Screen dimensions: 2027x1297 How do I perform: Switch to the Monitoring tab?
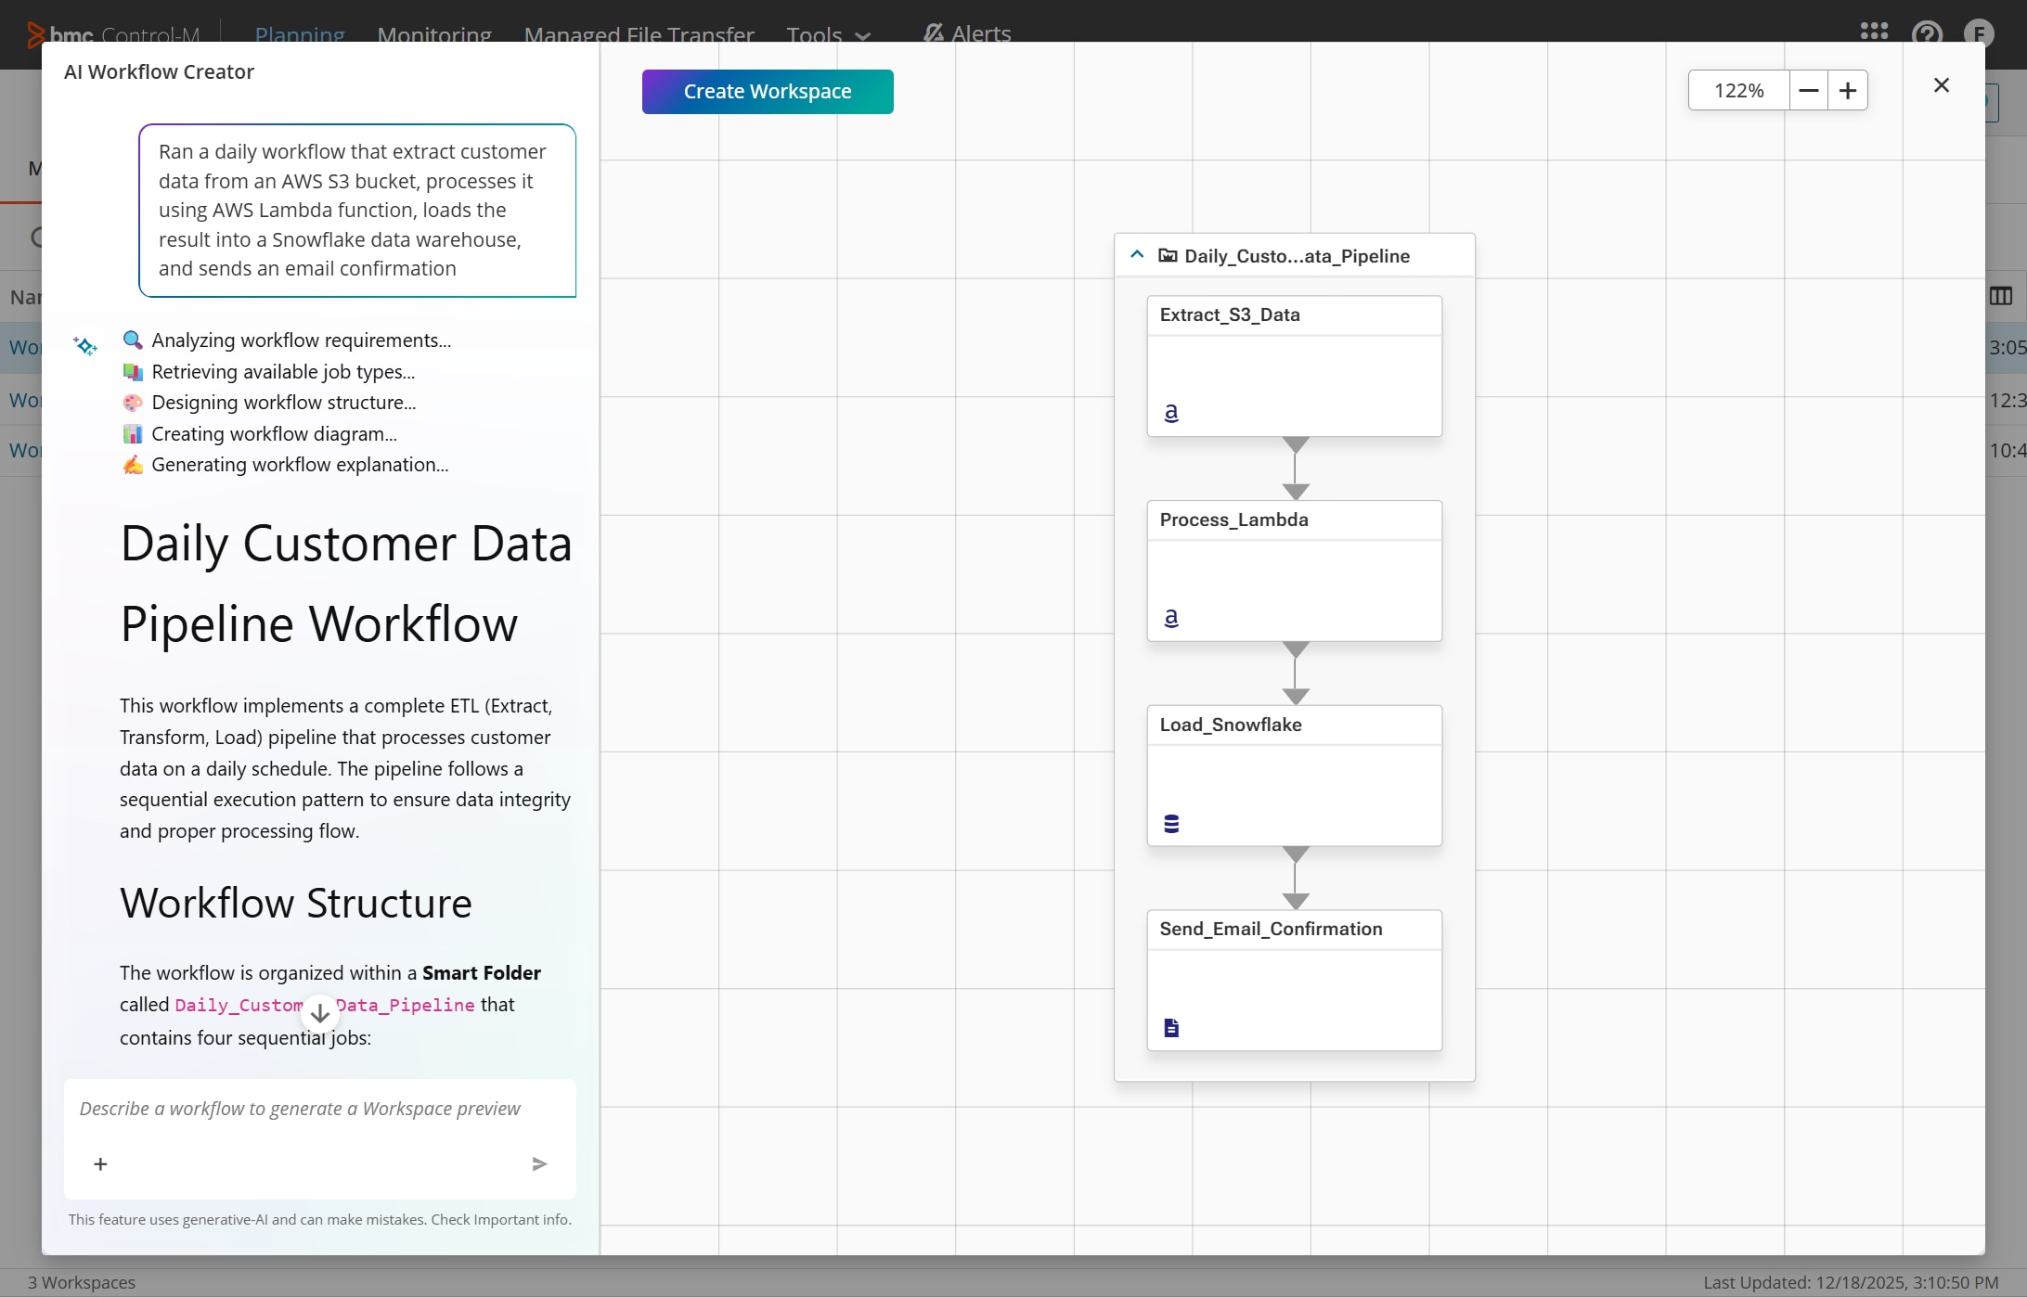point(433,35)
